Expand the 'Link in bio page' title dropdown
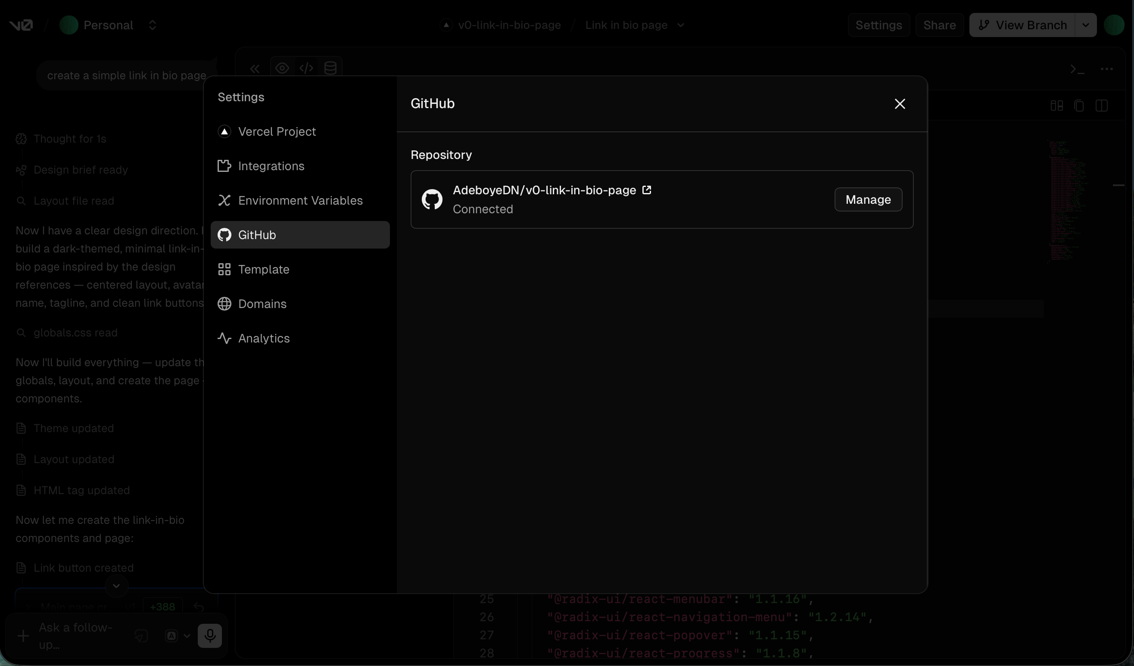This screenshot has height=666, width=1134. pyautogui.click(x=680, y=25)
